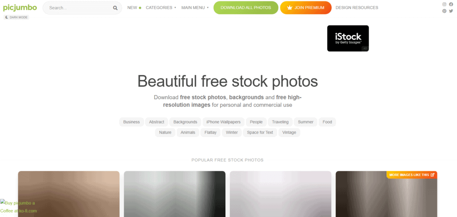Select the iPhone Wallpapers tag
The image size is (457, 217).
(x=224, y=122)
